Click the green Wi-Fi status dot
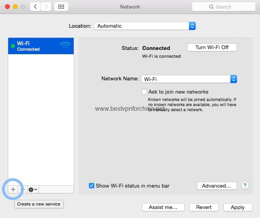This screenshot has width=260, height=218. tap(12, 46)
